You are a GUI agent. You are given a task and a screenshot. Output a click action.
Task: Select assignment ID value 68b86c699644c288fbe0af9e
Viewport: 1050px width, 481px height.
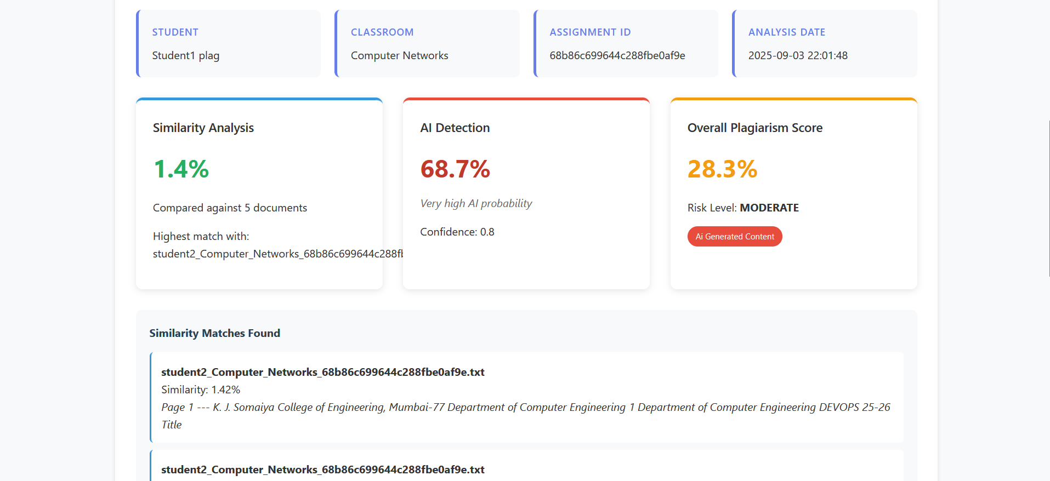(x=617, y=55)
